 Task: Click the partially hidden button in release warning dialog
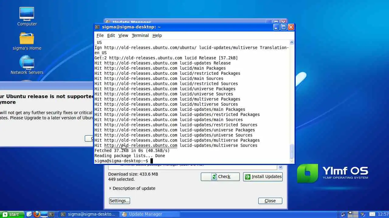[x=89, y=138]
